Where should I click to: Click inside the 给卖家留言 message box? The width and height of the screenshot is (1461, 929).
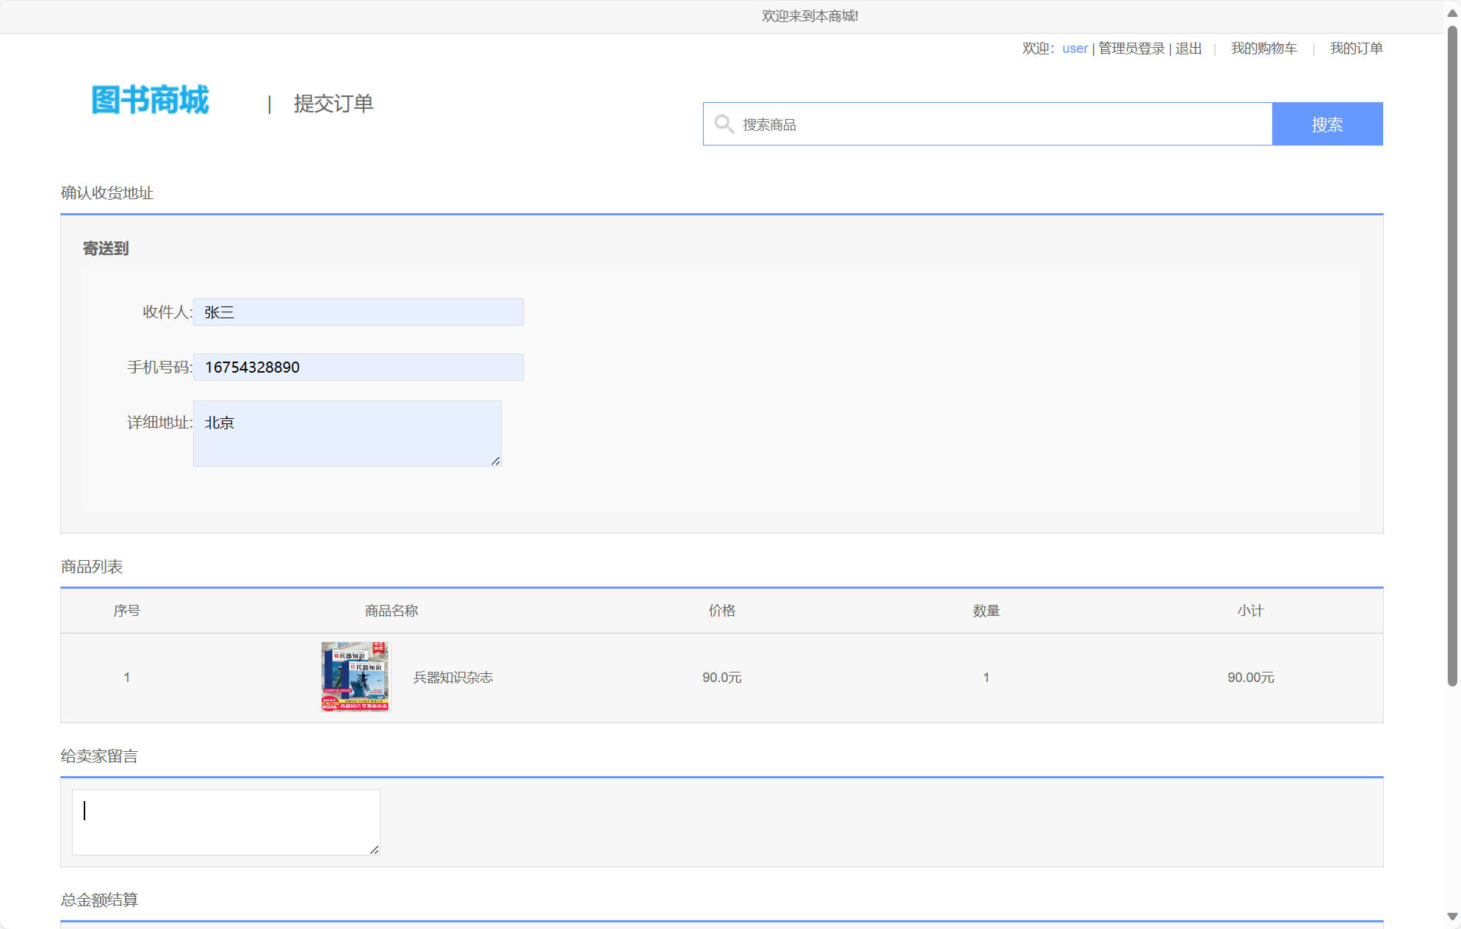coord(226,822)
